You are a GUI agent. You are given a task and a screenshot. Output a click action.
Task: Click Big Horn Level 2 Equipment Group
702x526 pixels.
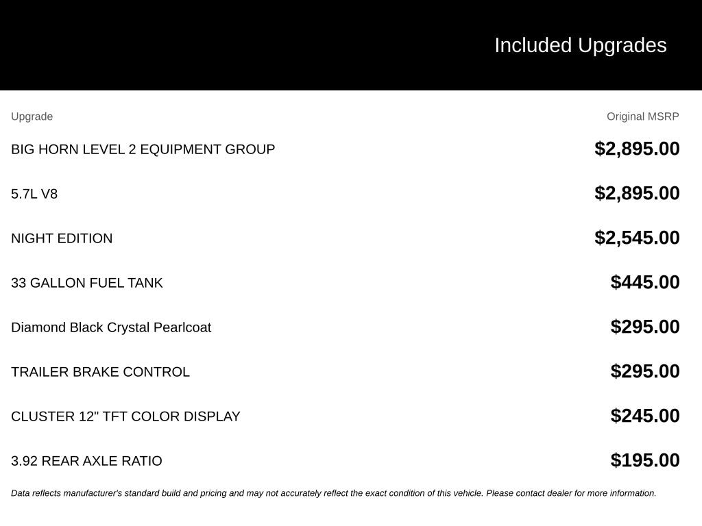click(x=143, y=149)
